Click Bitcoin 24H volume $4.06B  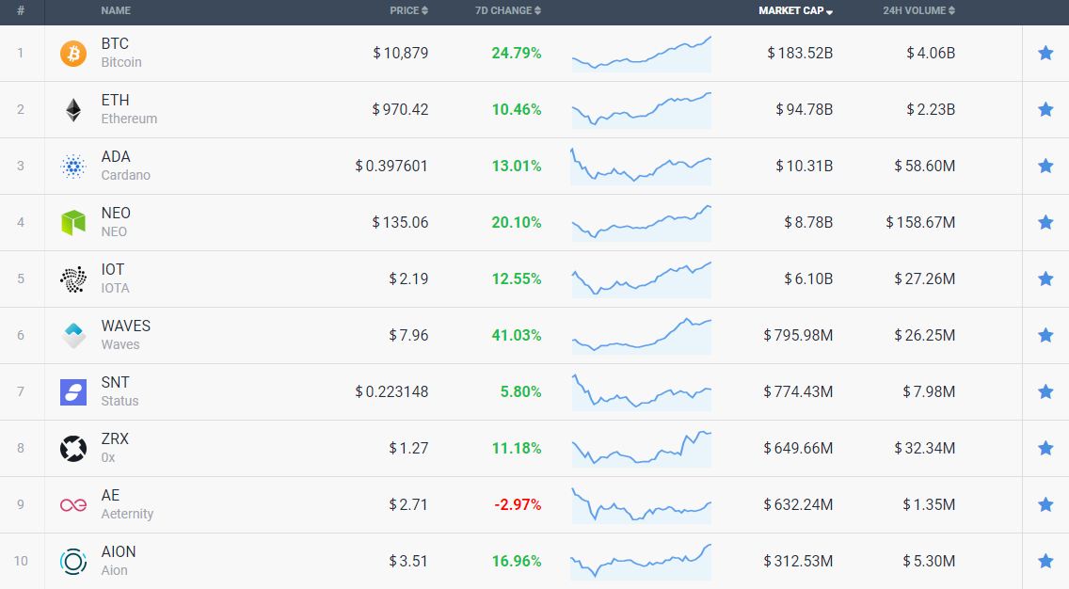(931, 54)
